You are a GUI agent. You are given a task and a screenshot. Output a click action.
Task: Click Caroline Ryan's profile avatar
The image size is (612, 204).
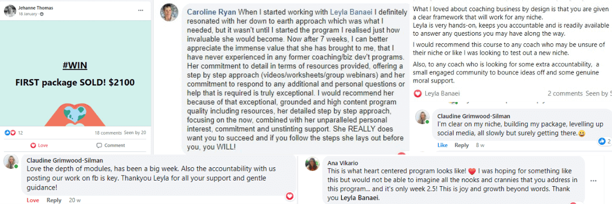(169, 12)
